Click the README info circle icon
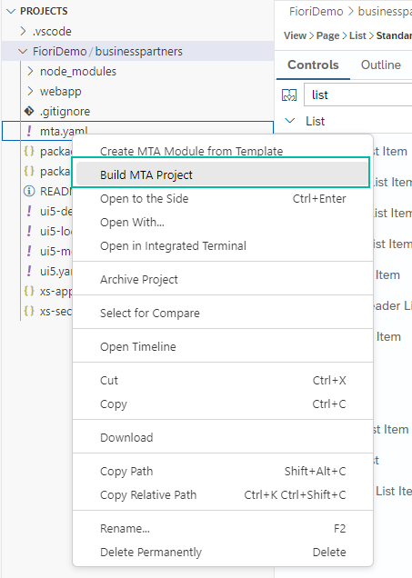Image resolution: width=412 pixels, height=578 pixels. 29,191
